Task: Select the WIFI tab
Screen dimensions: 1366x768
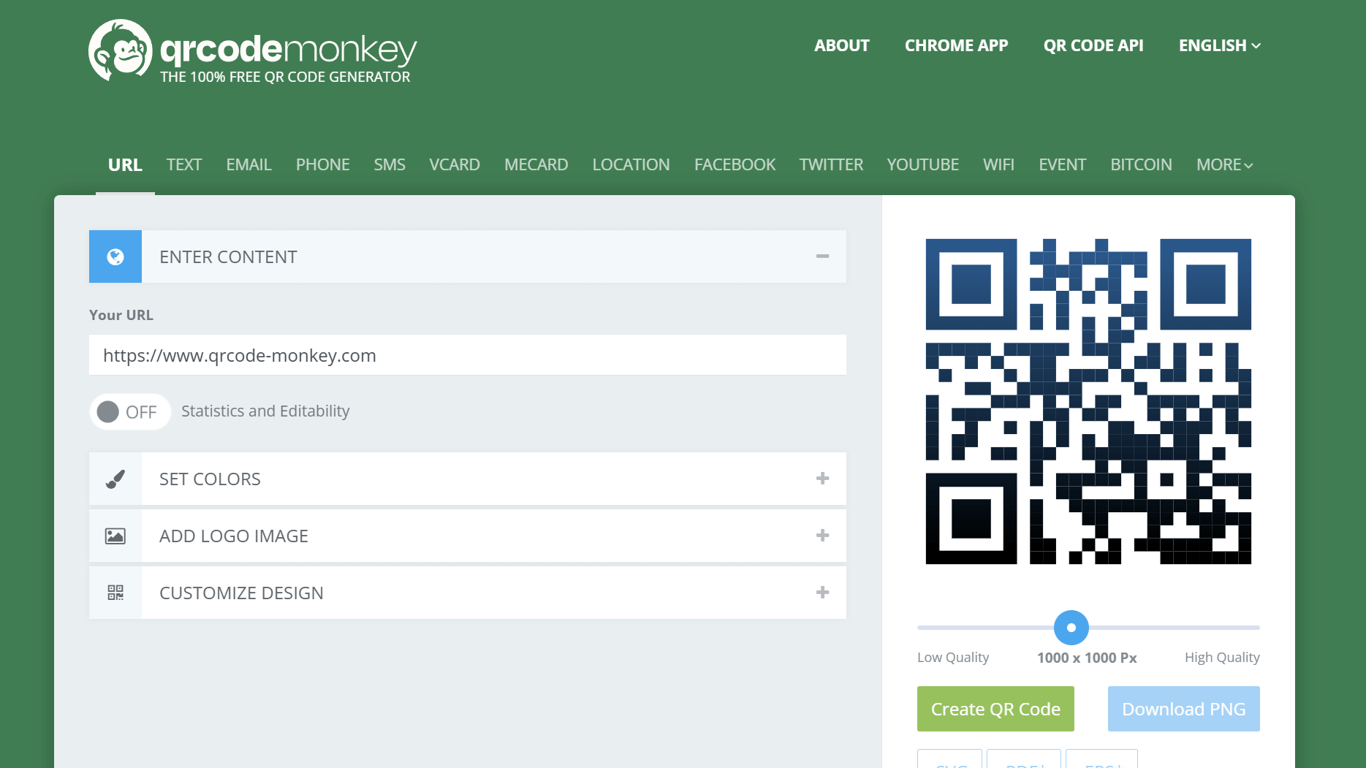Action: [x=998, y=165]
